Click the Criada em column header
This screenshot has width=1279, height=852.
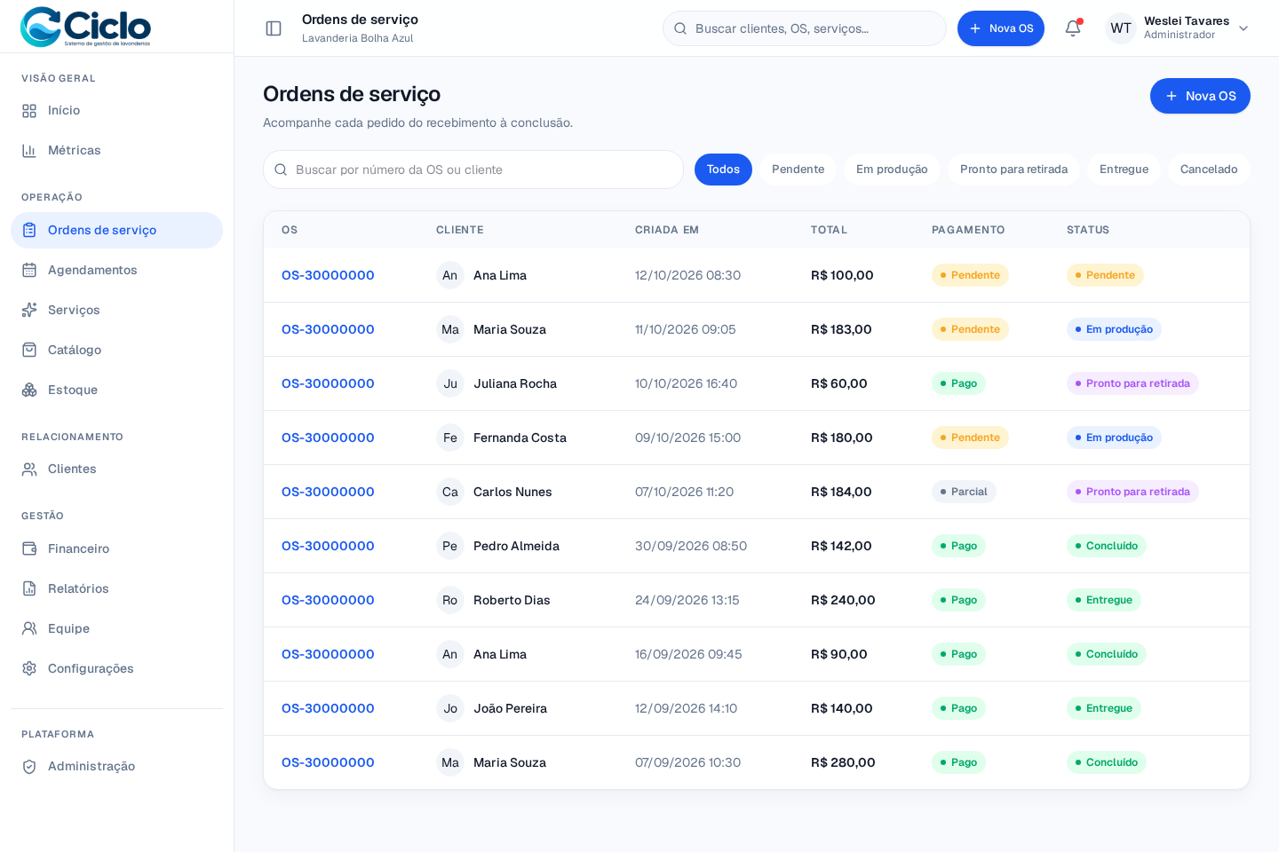click(667, 230)
